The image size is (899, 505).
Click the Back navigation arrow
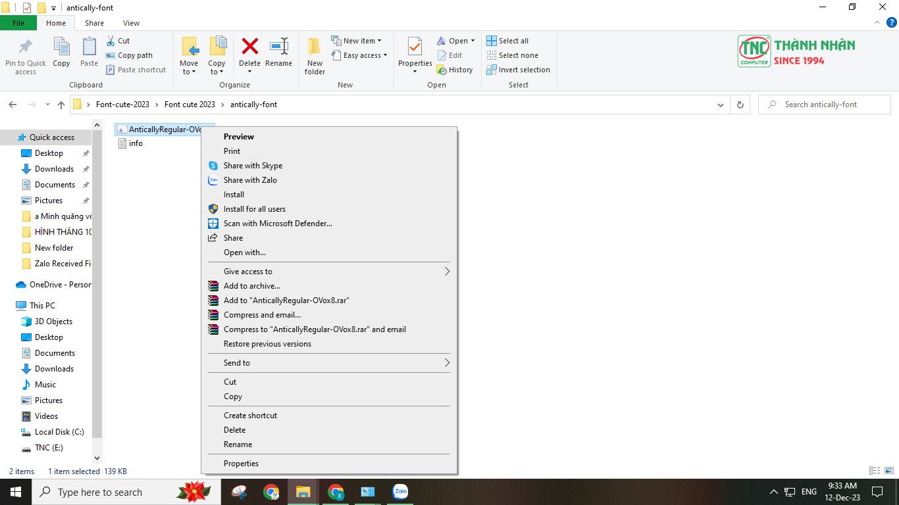pos(13,105)
